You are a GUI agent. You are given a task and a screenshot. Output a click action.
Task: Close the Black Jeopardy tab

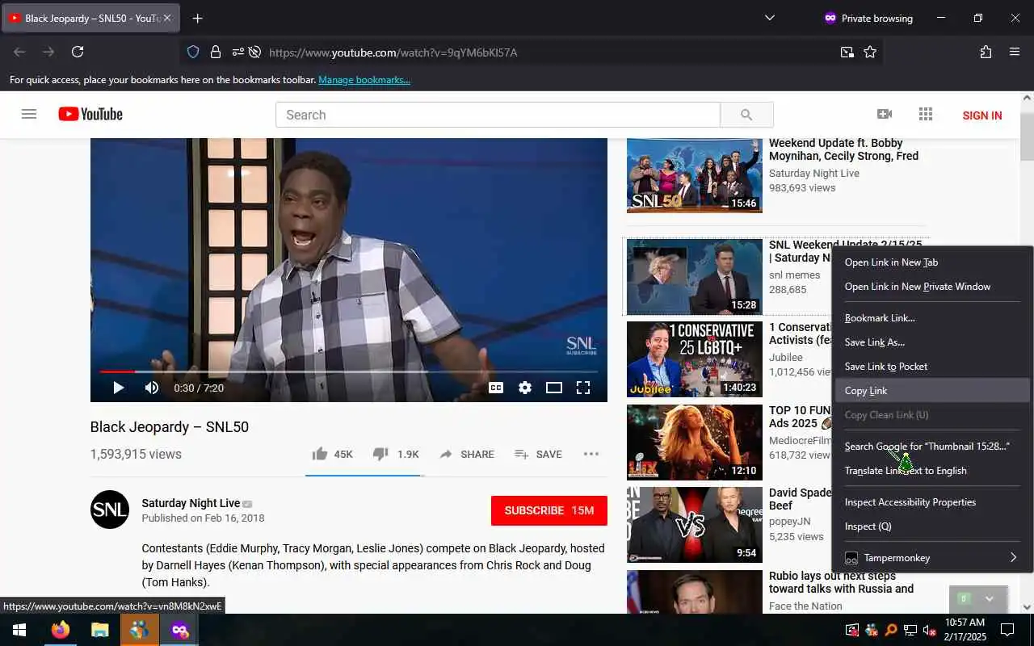[167, 18]
